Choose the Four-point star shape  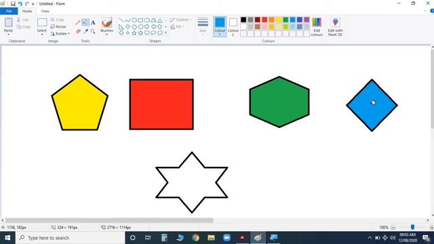click(128, 33)
